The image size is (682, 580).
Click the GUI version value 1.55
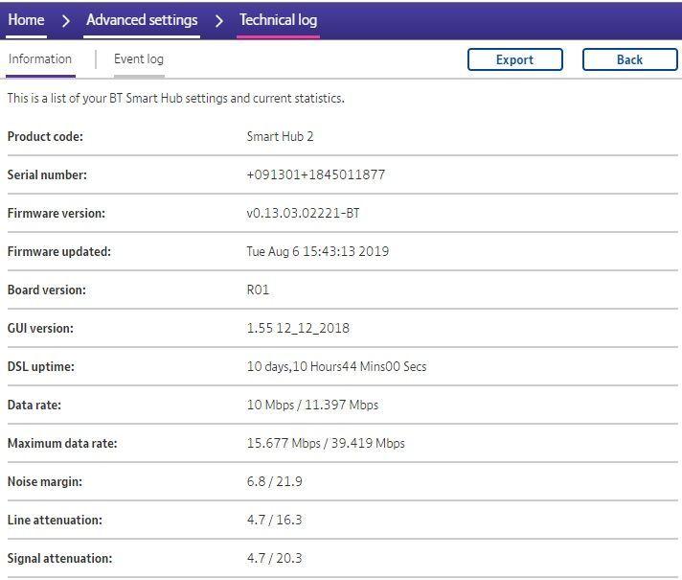[298, 329]
